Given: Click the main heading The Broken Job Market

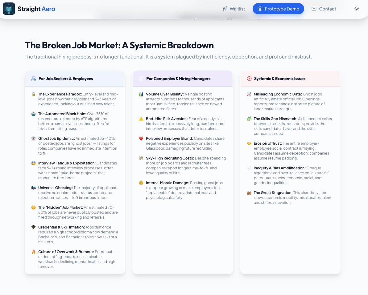Looking at the screenshot, I should click(x=119, y=45).
